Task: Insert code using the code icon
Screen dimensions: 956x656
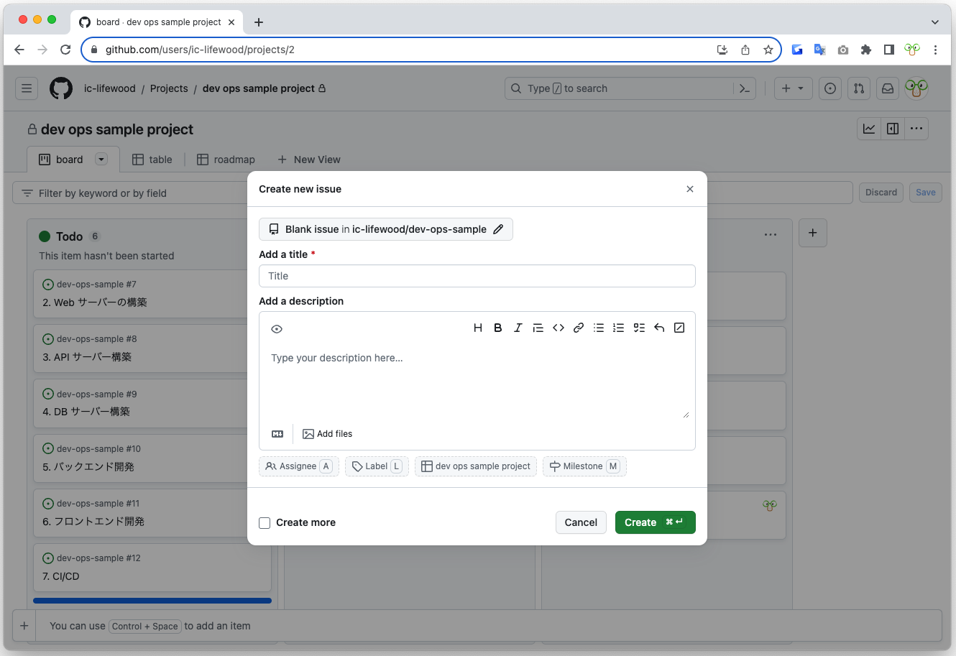Action: pos(559,328)
